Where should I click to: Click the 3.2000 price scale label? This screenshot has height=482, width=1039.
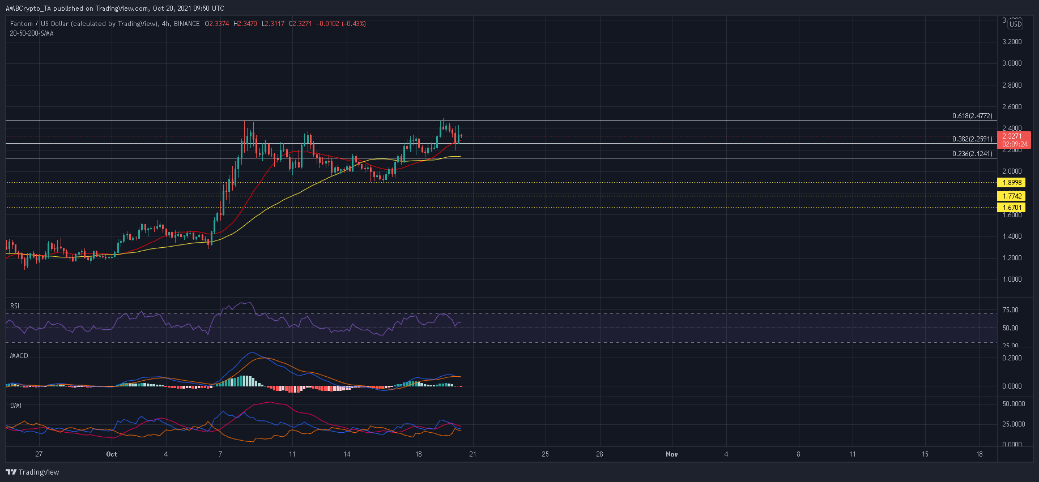click(1012, 42)
